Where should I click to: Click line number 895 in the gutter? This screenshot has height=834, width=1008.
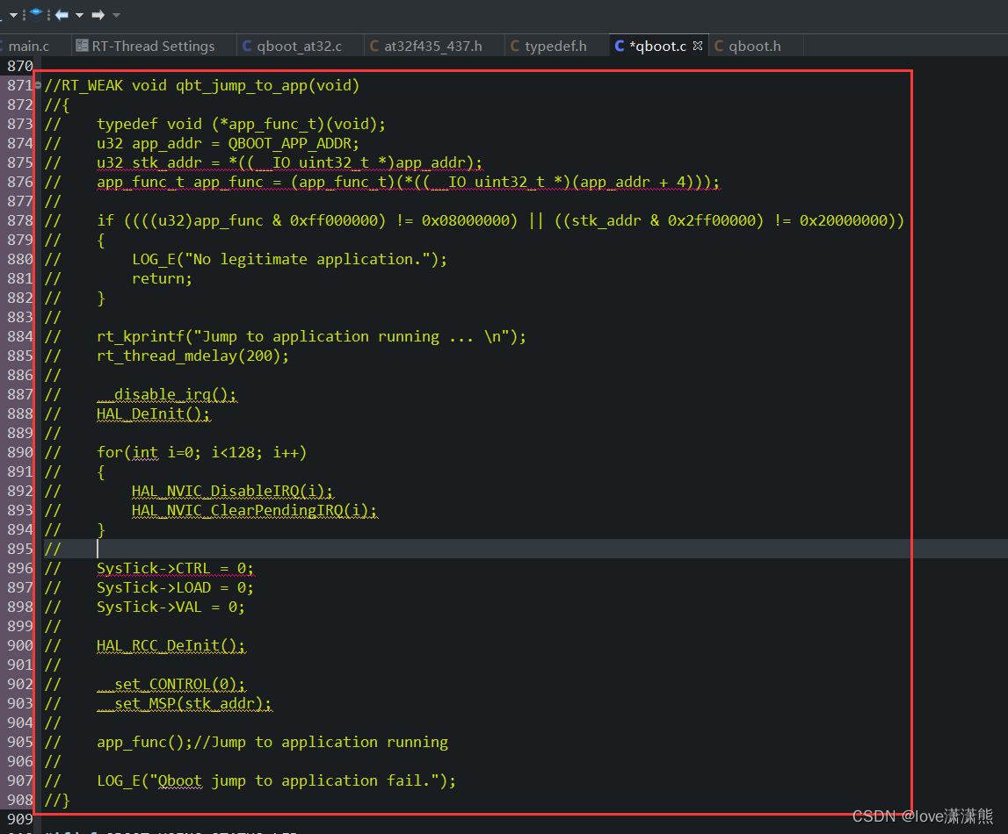click(20, 549)
